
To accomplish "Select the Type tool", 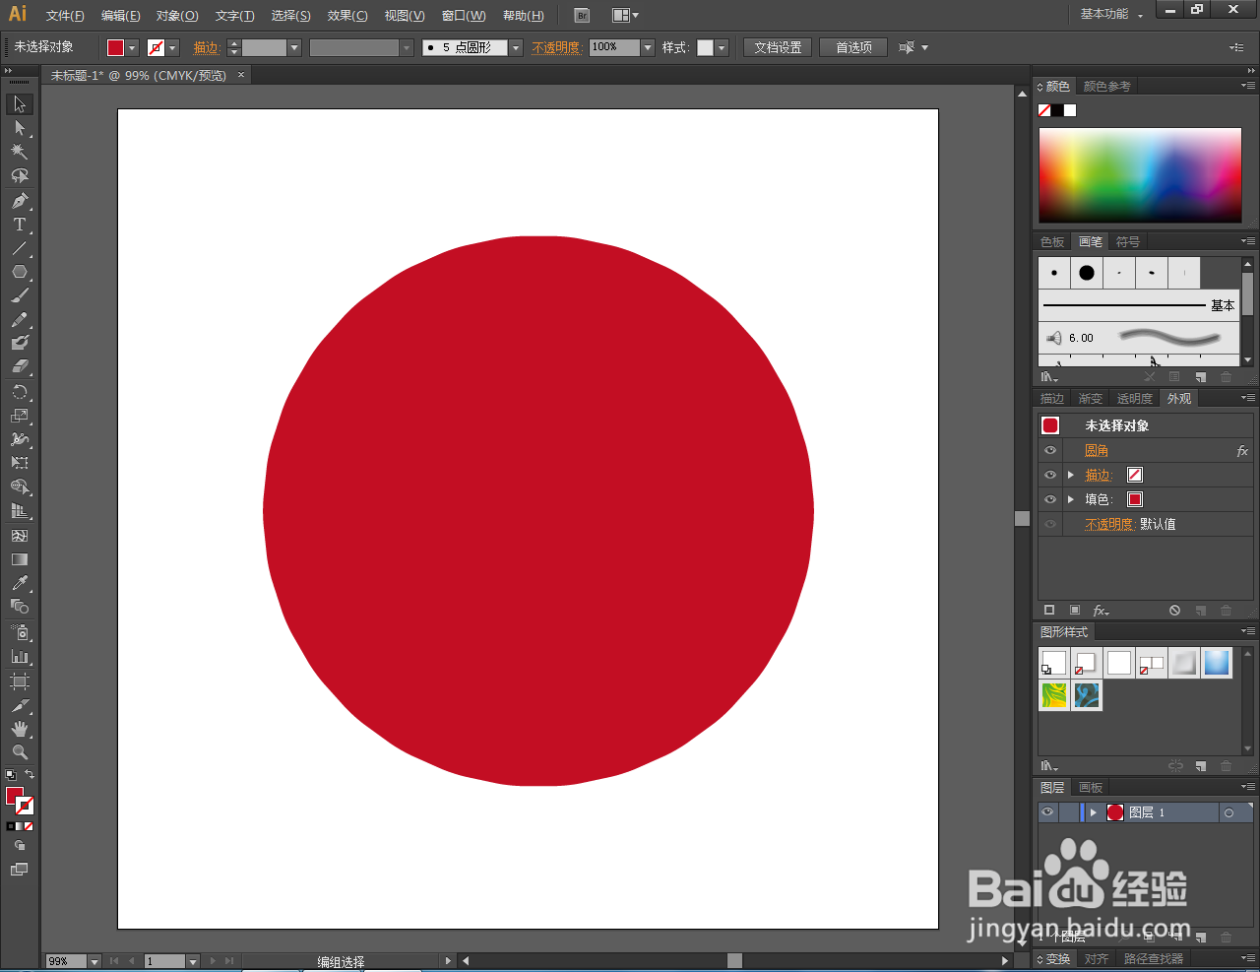I will tap(20, 225).
